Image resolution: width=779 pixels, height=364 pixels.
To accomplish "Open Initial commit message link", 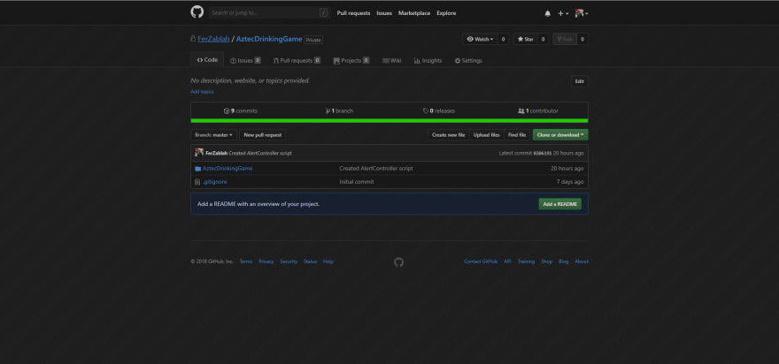I will (357, 182).
